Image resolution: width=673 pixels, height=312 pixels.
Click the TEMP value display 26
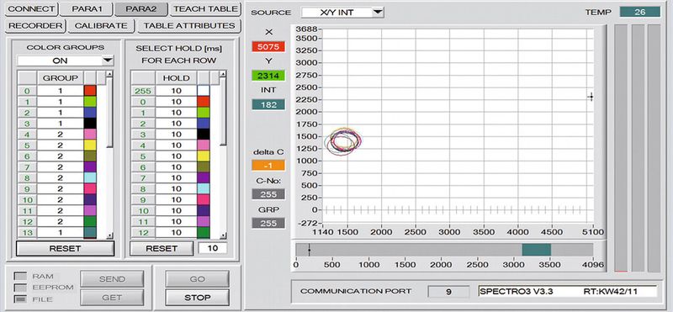(x=640, y=12)
